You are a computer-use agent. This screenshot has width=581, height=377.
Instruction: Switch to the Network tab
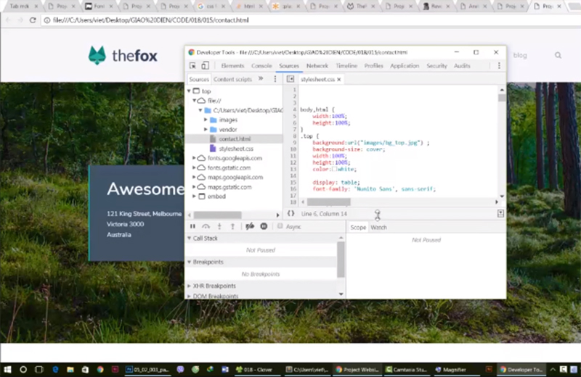[317, 66]
